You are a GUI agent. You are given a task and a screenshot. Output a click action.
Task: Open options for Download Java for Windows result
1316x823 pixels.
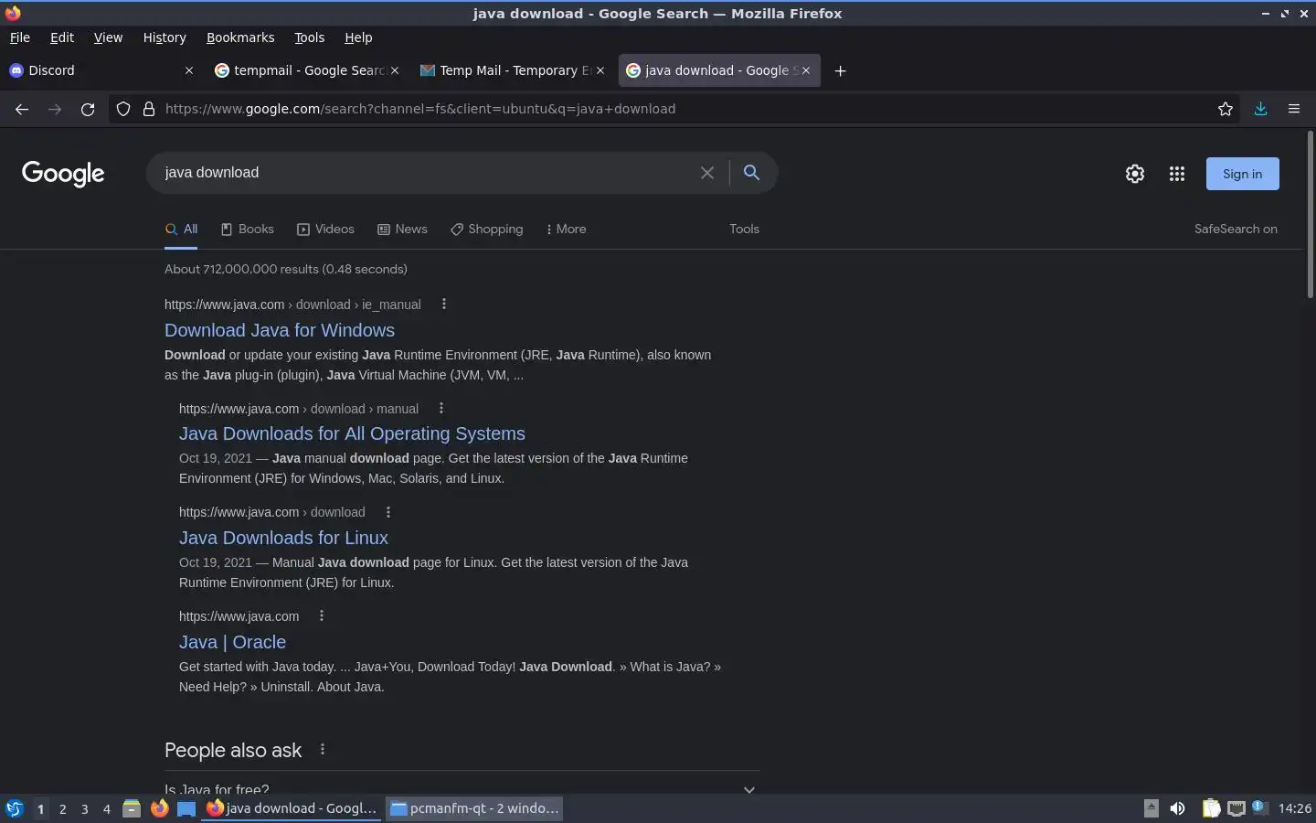(444, 305)
